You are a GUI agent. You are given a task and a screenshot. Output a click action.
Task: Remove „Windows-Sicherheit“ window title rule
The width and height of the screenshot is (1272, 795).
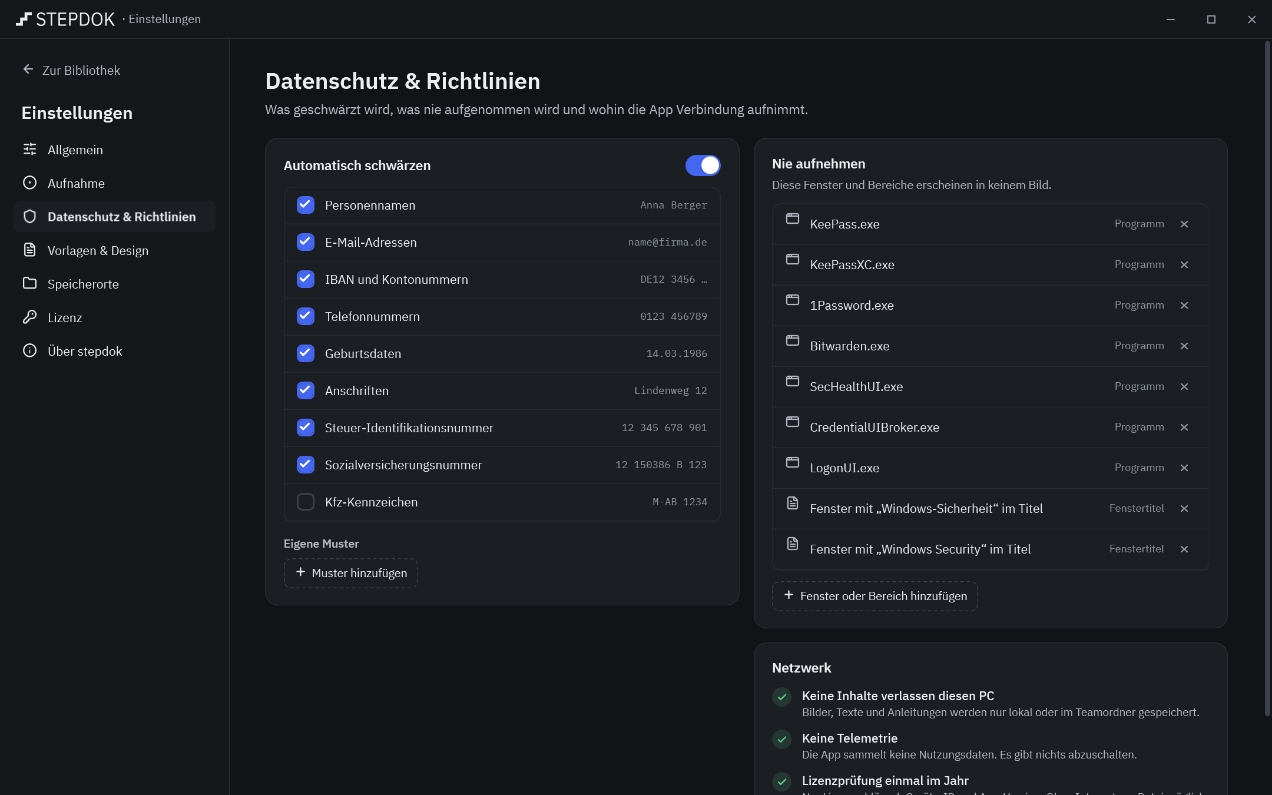tap(1184, 509)
